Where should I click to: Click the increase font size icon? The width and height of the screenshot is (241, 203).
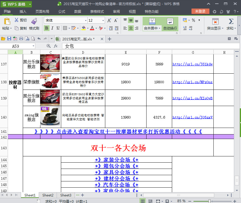[109, 20]
